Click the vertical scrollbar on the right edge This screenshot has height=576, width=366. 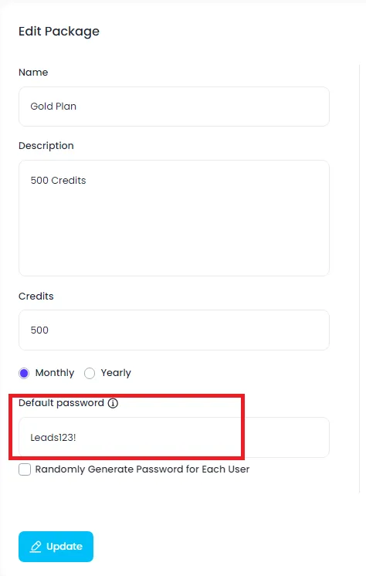[359, 278]
